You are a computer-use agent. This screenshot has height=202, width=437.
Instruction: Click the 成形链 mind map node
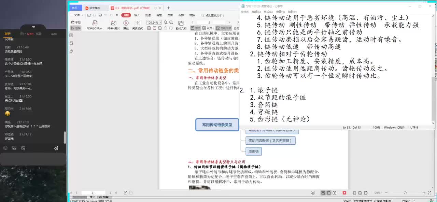(x=254, y=151)
